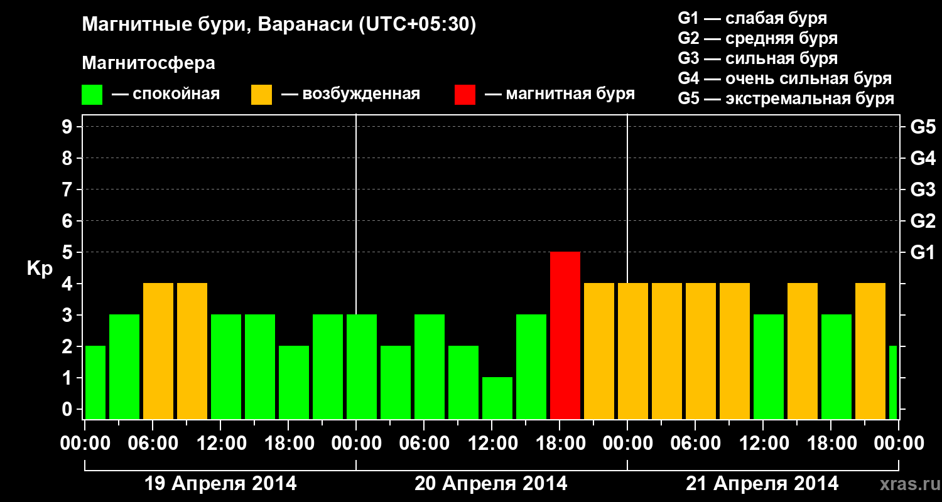Viewport: 942px width, 502px height.
Task: Click the red 'магнитная буря' legend swatch
Action: (465, 95)
